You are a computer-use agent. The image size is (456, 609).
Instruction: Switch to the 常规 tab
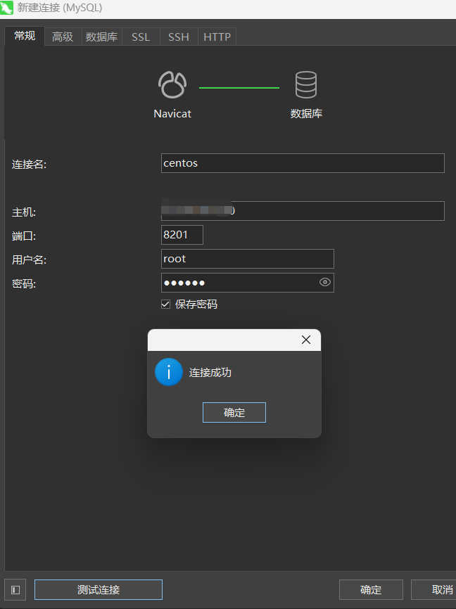25,36
